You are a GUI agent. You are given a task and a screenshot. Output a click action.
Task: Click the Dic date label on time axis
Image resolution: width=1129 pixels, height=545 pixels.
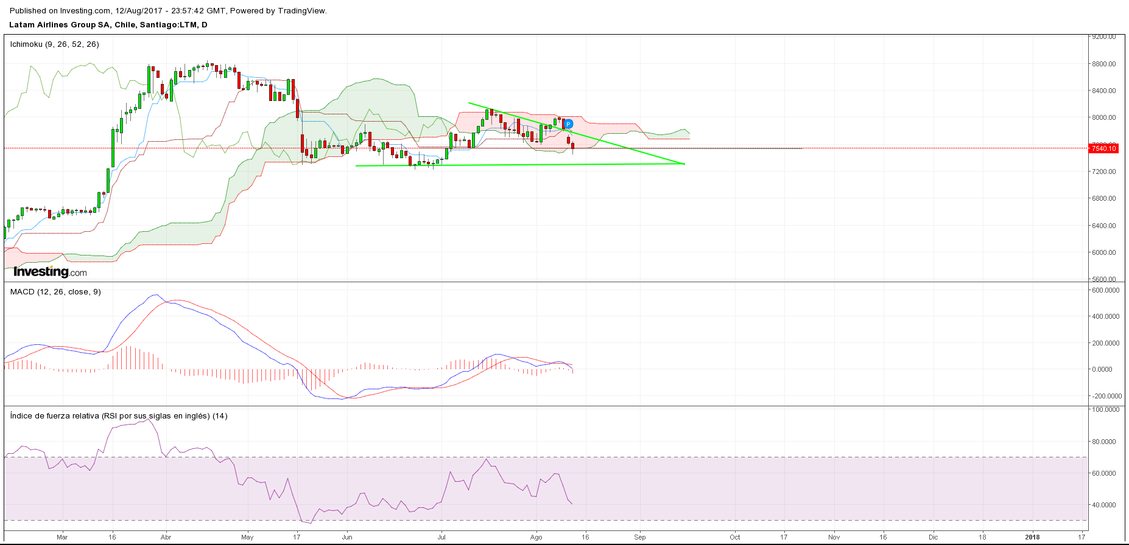[x=933, y=537]
